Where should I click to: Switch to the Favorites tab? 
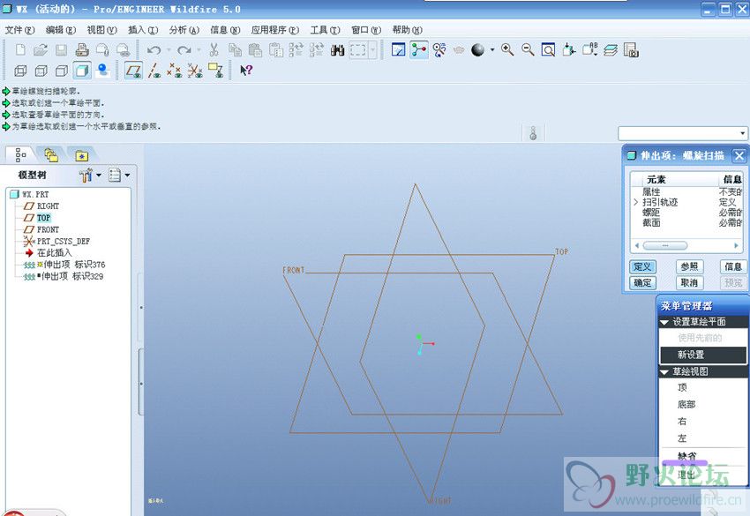click(x=82, y=155)
